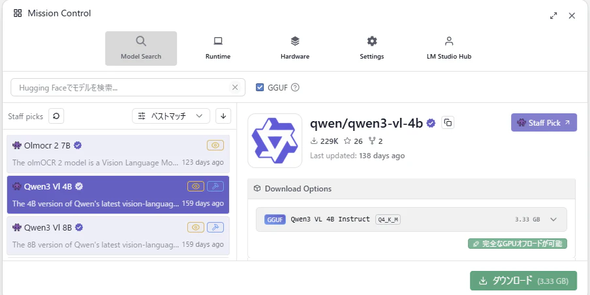The width and height of the screenshot is (590, 295).
Task: Click the tool-use hammer badge on Qwen3 Vl 8B
Action: (215, 227)
